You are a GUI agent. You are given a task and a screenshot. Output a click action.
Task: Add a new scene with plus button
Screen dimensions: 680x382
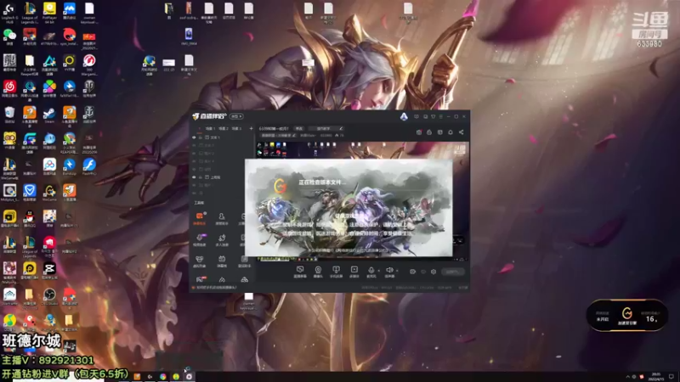coord(251,129)
